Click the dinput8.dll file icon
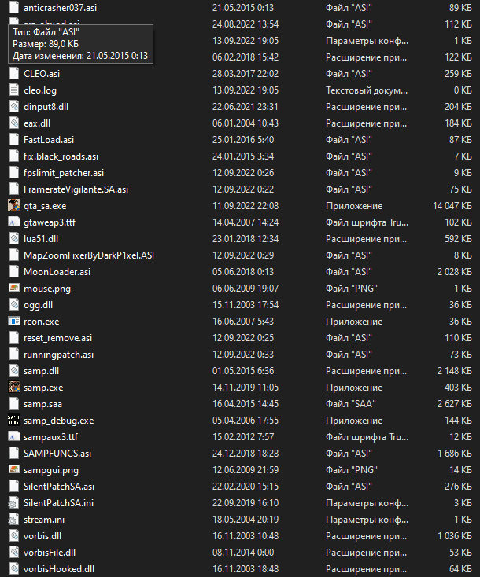The height and width of the screenshot is (577, 480). pos(14,106)
